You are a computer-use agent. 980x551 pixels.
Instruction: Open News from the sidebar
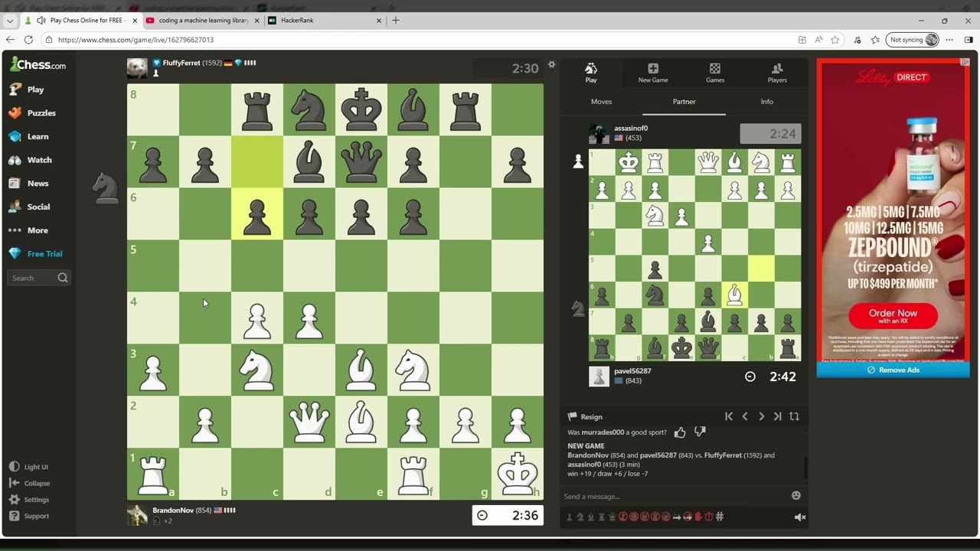coord(29,184)
